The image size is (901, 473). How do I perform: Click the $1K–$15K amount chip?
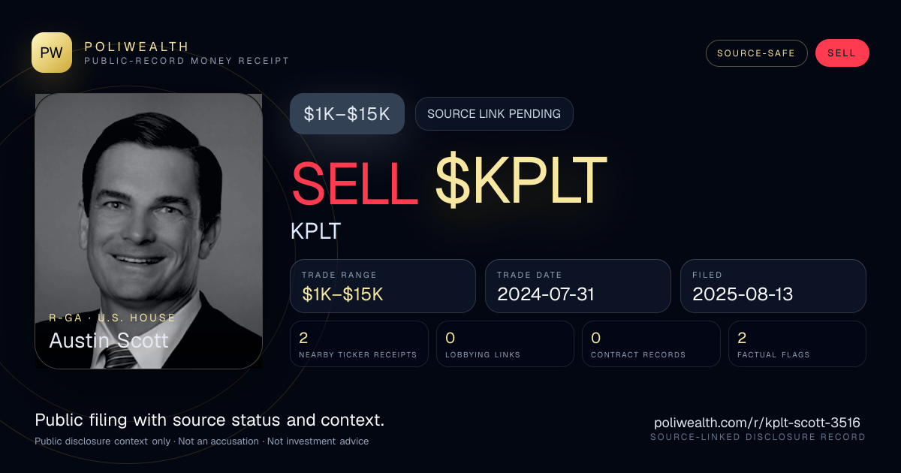coord(347,114)
